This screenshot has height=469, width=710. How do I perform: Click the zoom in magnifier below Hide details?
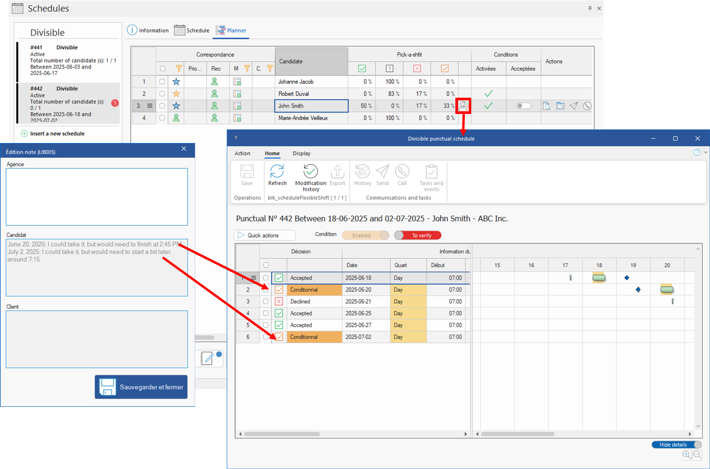(x=687, y=455)
